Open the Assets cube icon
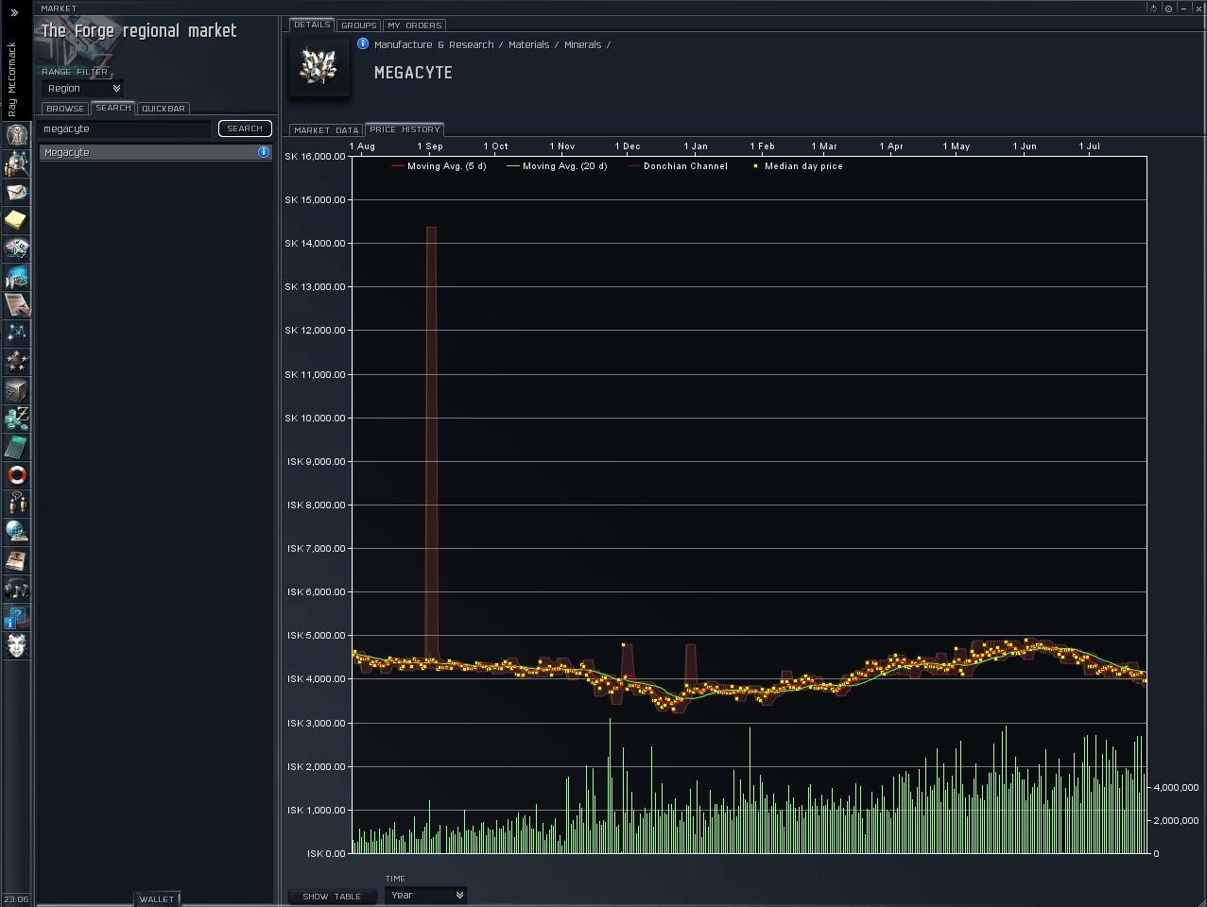 pyautogui.click(x=16, y=390)
